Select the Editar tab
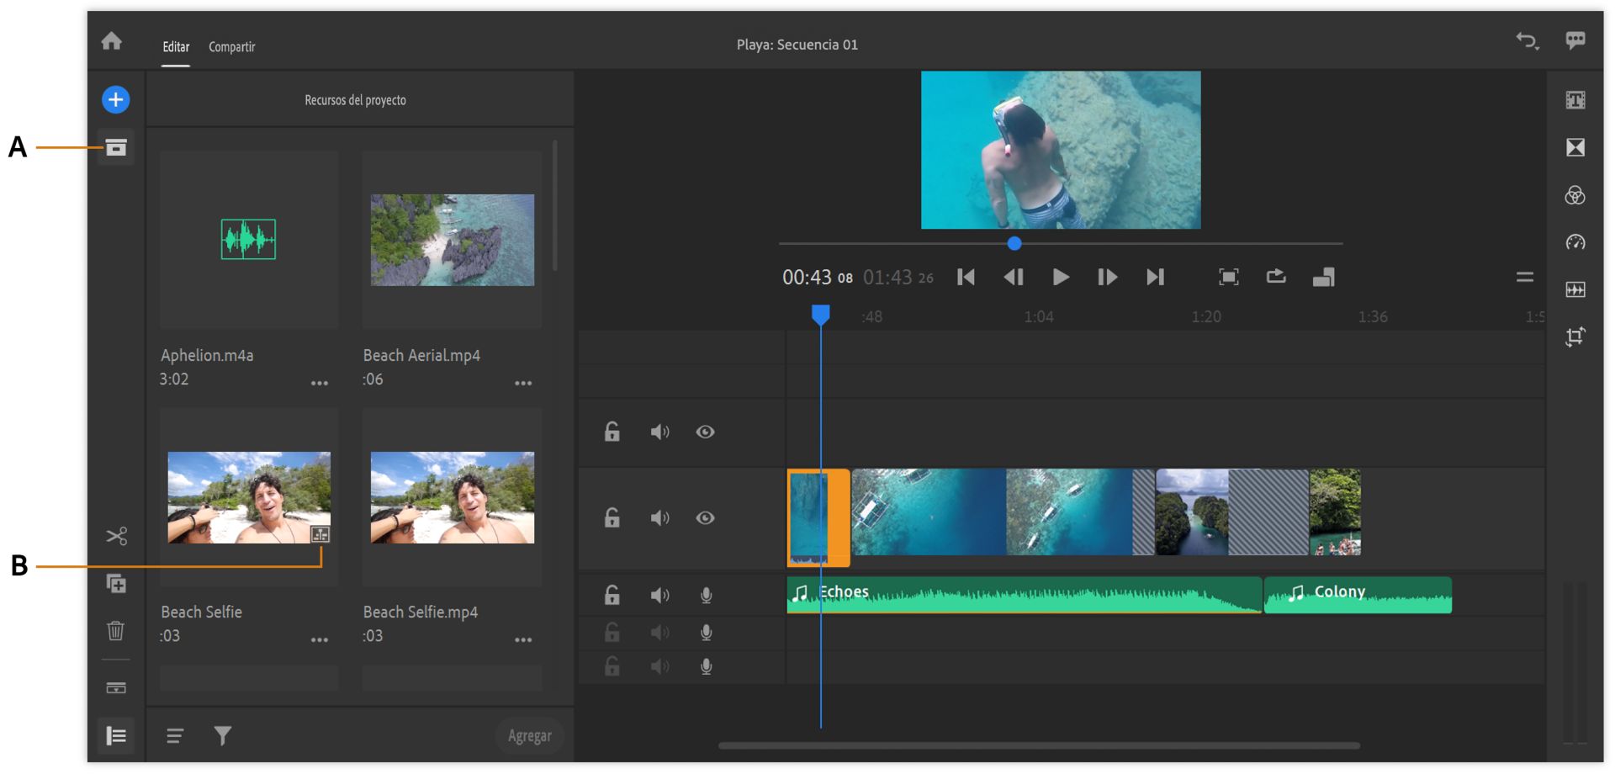This screenshot has width=1615, height=774. 176,47
